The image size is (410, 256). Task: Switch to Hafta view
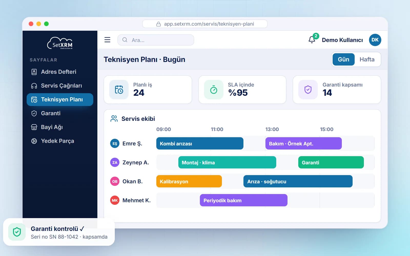pyautogui.click(x=367, y=59)
